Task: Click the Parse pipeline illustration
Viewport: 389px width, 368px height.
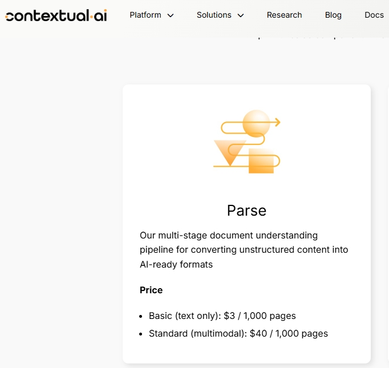Action: [x=247, y=141]
